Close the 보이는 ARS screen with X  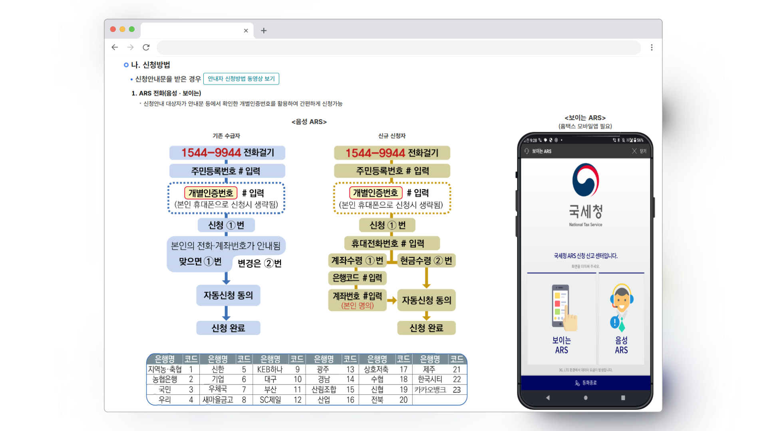tap(634, 151)
